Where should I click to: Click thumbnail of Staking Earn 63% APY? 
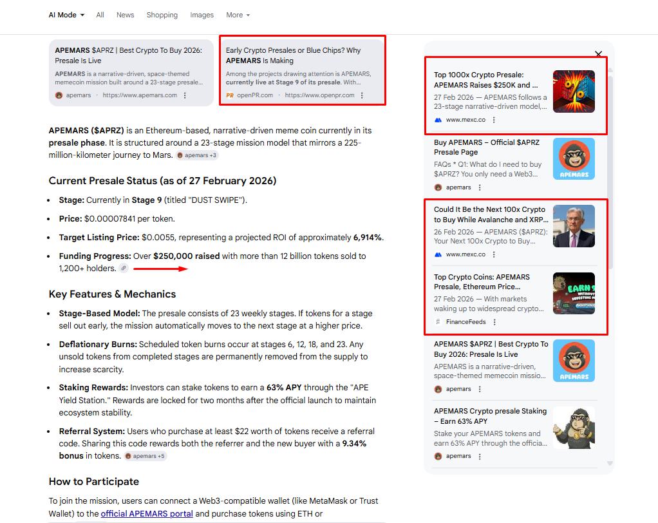(x=574, y=428)
